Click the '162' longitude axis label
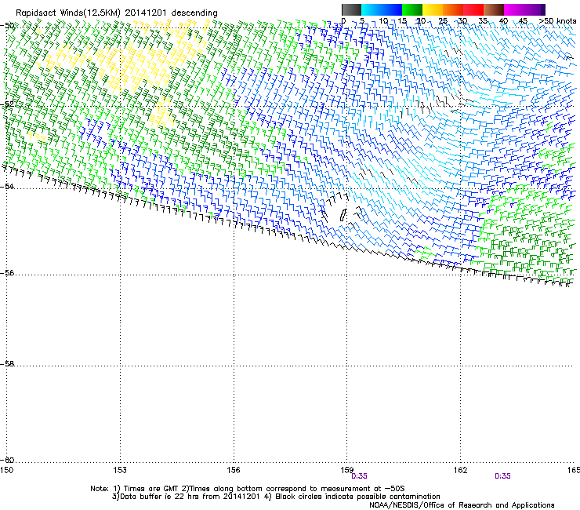This screenshot has height=510, width=580. tap(460, 470)
